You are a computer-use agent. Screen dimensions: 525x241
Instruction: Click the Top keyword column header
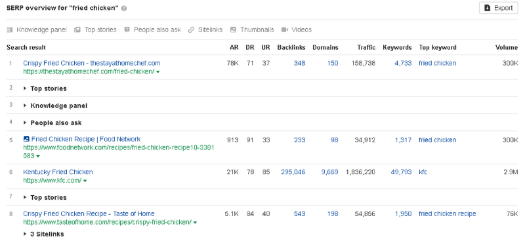click(x=438, y=47)
